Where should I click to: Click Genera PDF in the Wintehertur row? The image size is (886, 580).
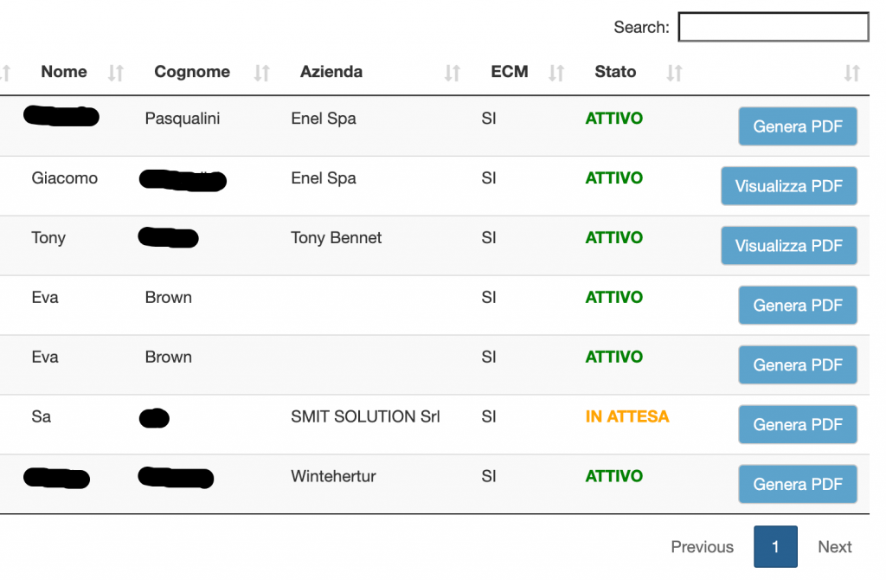797,484
